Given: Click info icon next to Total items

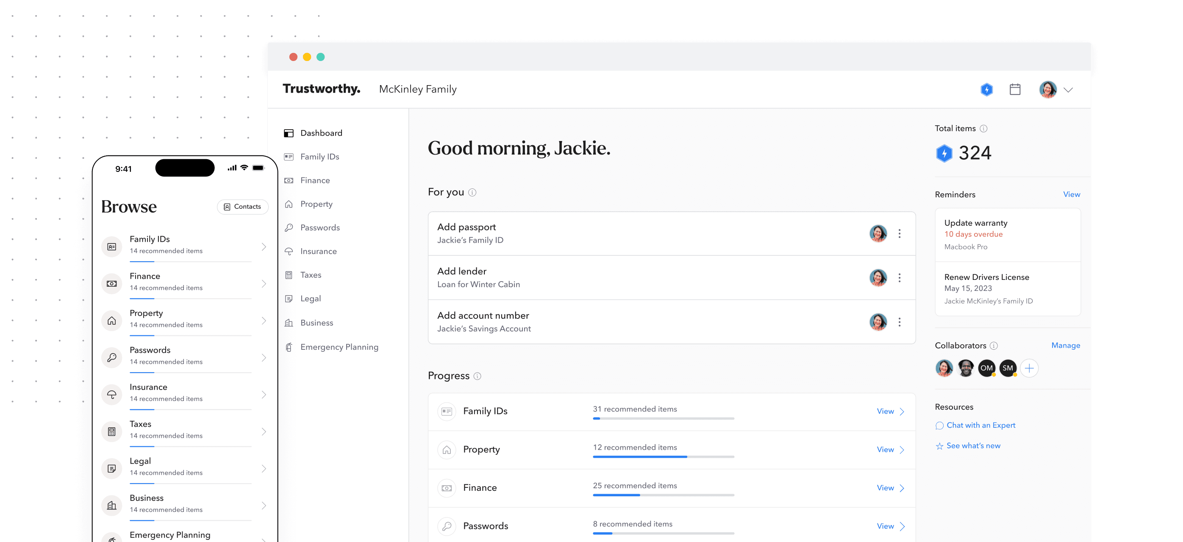Looking at the screenshot, I should pos(983,128).
